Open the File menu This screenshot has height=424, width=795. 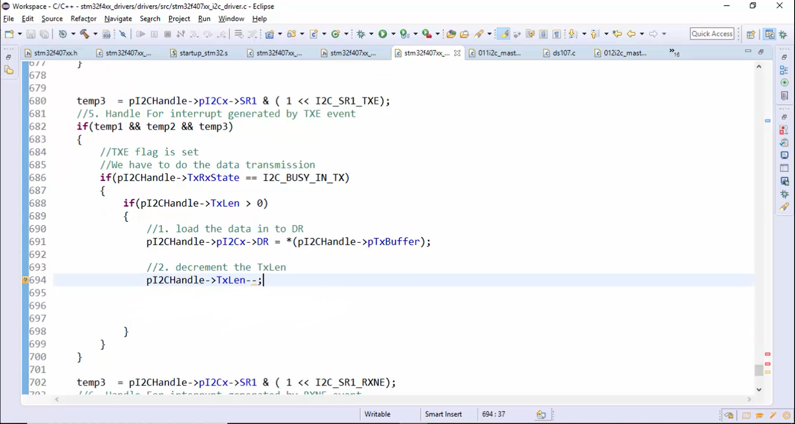pyautogui.click(x=8, y=19)
